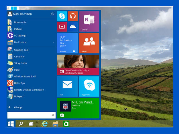Open the People tile
This screenshot has width=179, height=134.
89,43
